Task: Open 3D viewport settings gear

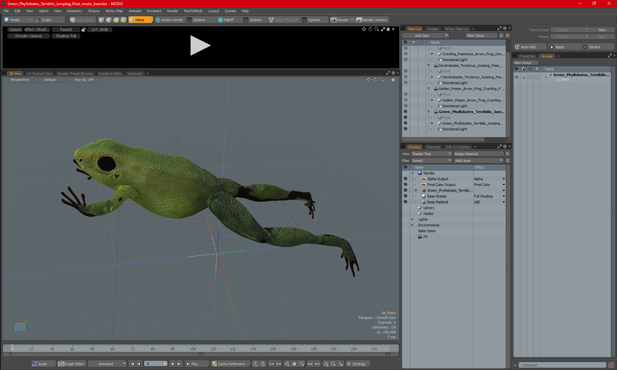Action: [x=393, y=80]
